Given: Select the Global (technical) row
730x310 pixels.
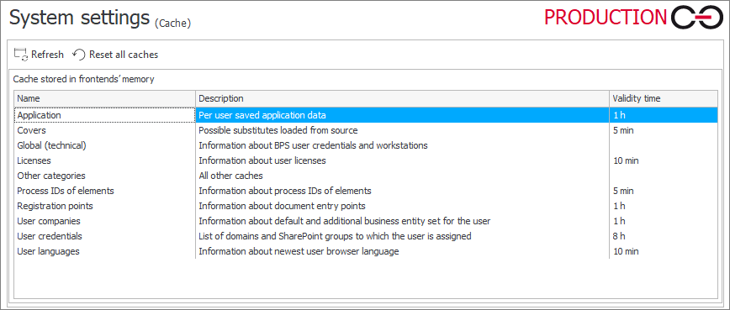Looking at the screenshot, I should tap(366, 145).
